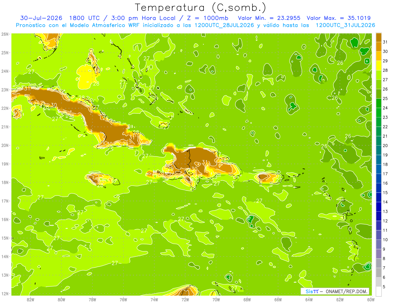Select the 'Z = 1000mb' level text

207,18
